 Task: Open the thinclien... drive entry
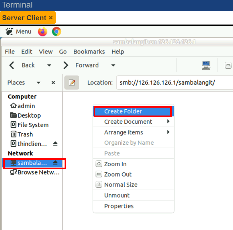pyautogui.click(x=29, y=144)
